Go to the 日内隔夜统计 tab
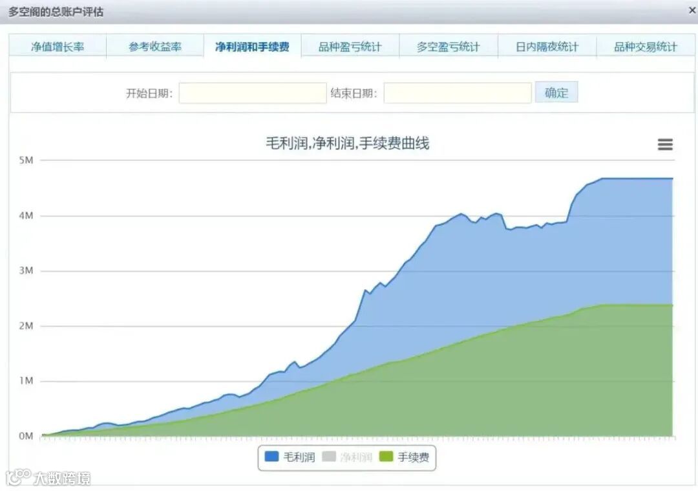The height and width of the screenshot is (491, 698). click(547, 47)
